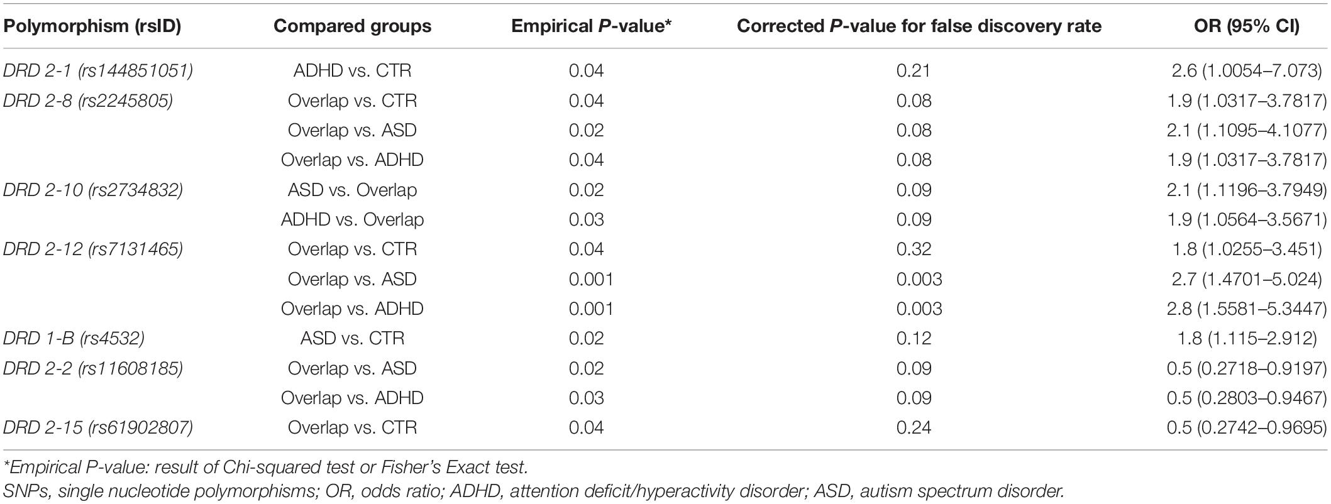Select the DRD 2-1 (rs144851051) row label
Screen dimensions: 1331x504
[x=98, y=70]
